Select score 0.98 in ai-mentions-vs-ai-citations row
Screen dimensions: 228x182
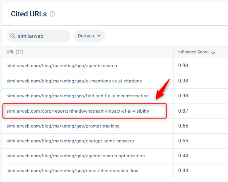(x=183, y=81)
